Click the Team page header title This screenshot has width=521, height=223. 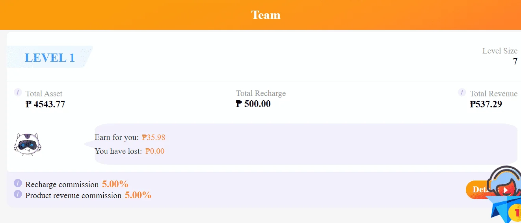point(266,15)
